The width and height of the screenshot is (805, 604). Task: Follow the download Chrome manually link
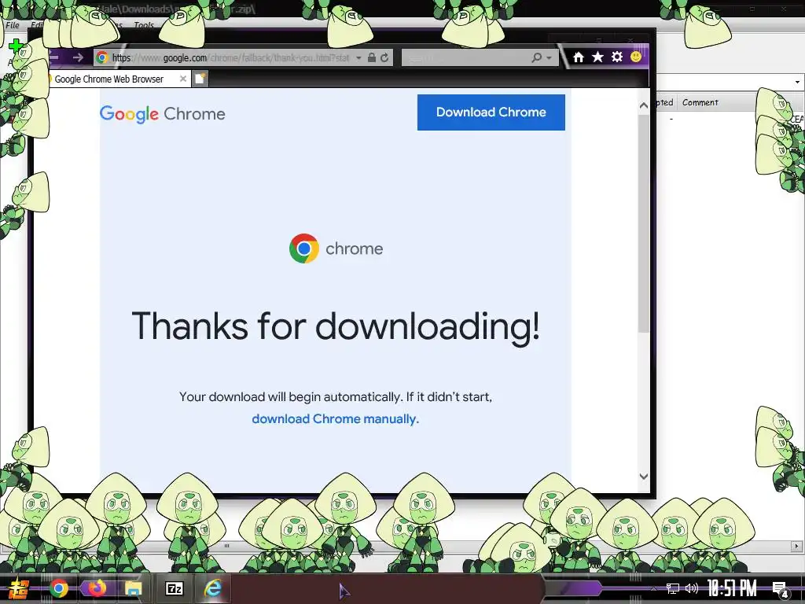pyautogui.click(x=335, y=419)
